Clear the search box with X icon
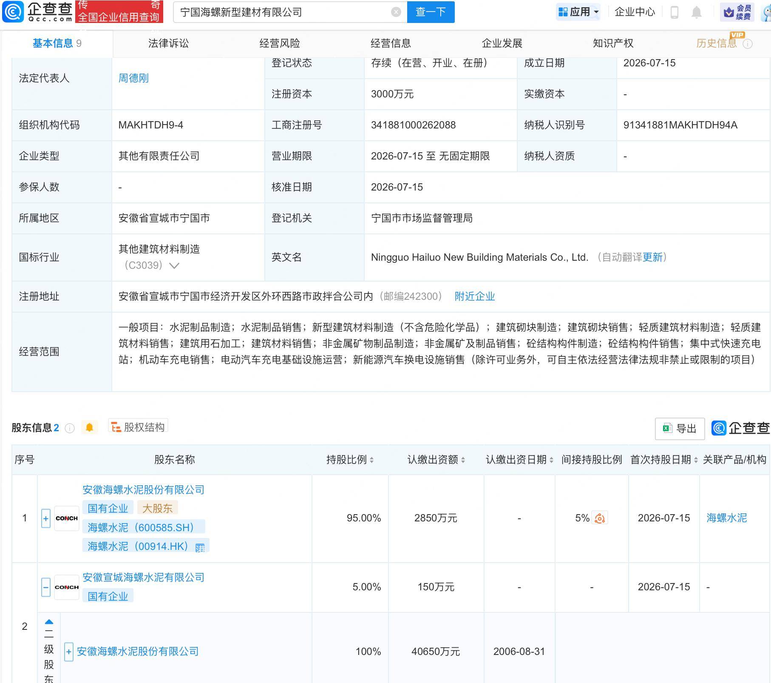This screenshot has width=771, height=683. click(396, 12)
